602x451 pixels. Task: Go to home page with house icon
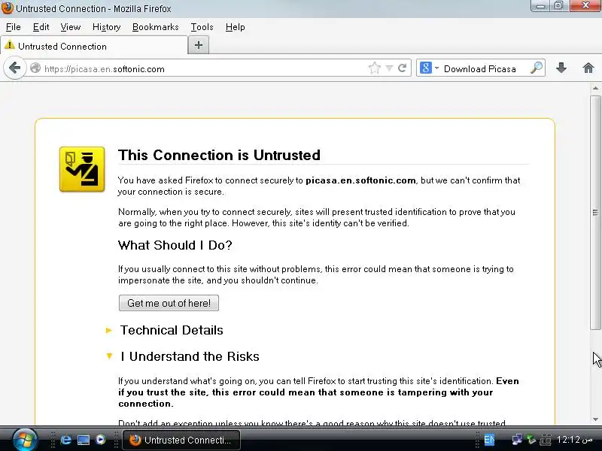(x=588, y=68)
